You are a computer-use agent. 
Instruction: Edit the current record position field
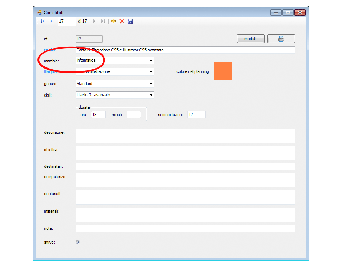coord(67,21)
